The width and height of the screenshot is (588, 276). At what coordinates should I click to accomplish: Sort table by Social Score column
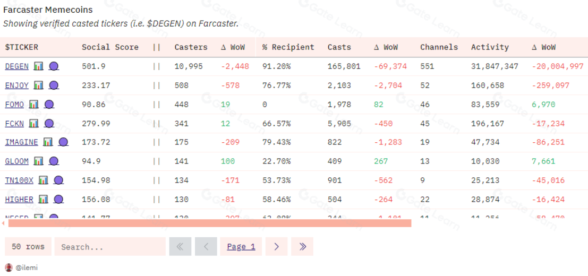(x=110, y=47)
